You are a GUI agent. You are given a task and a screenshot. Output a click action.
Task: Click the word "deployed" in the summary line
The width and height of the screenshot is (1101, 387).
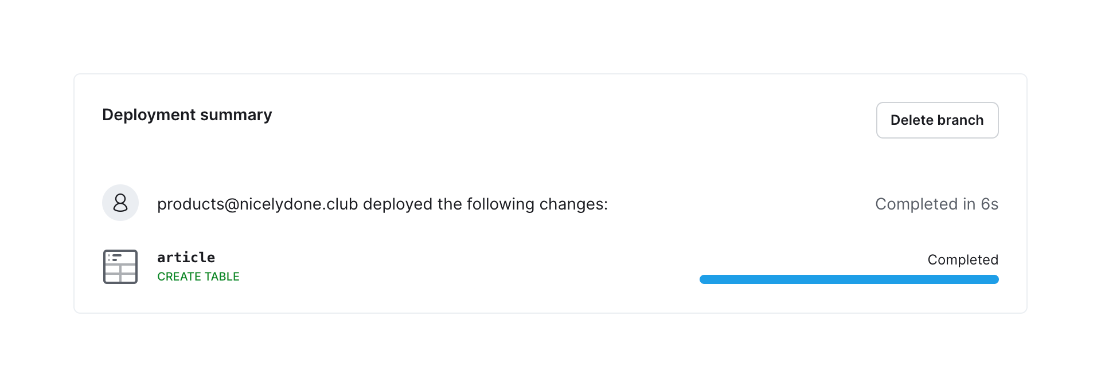coord(398,204)
